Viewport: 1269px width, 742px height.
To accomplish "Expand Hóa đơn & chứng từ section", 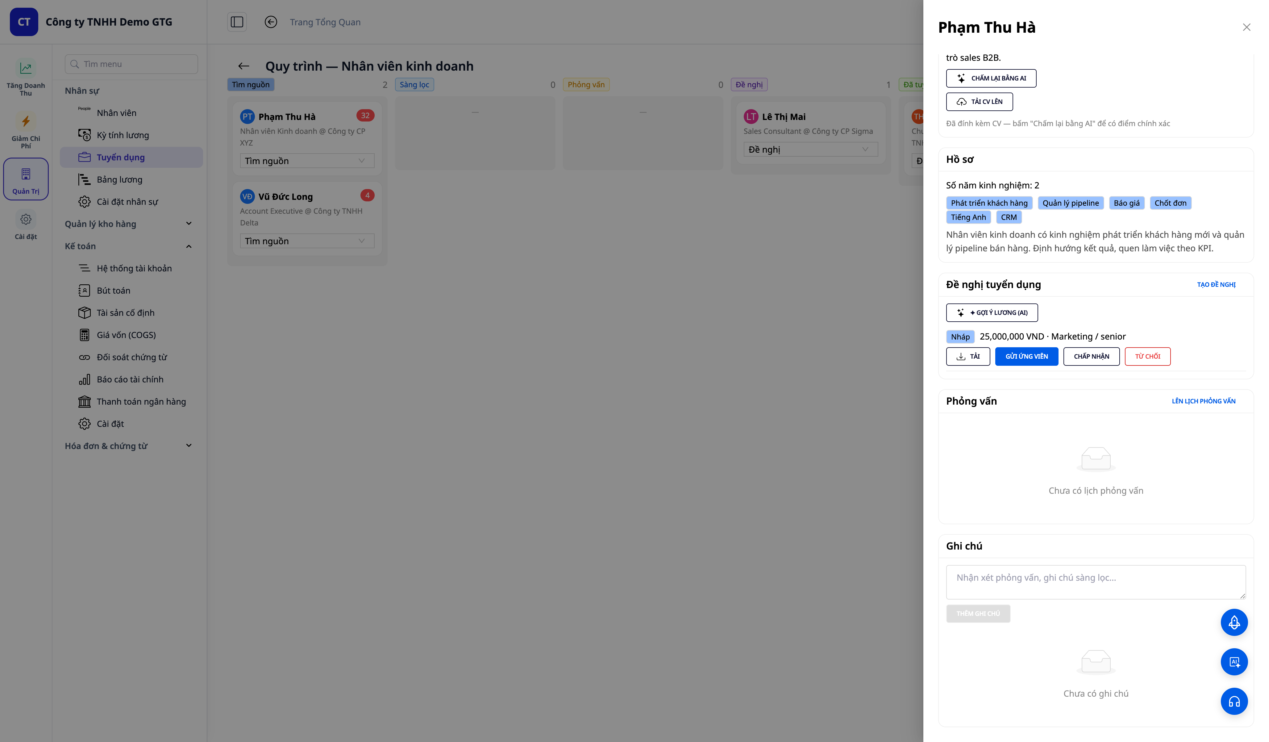I will 128,446.
